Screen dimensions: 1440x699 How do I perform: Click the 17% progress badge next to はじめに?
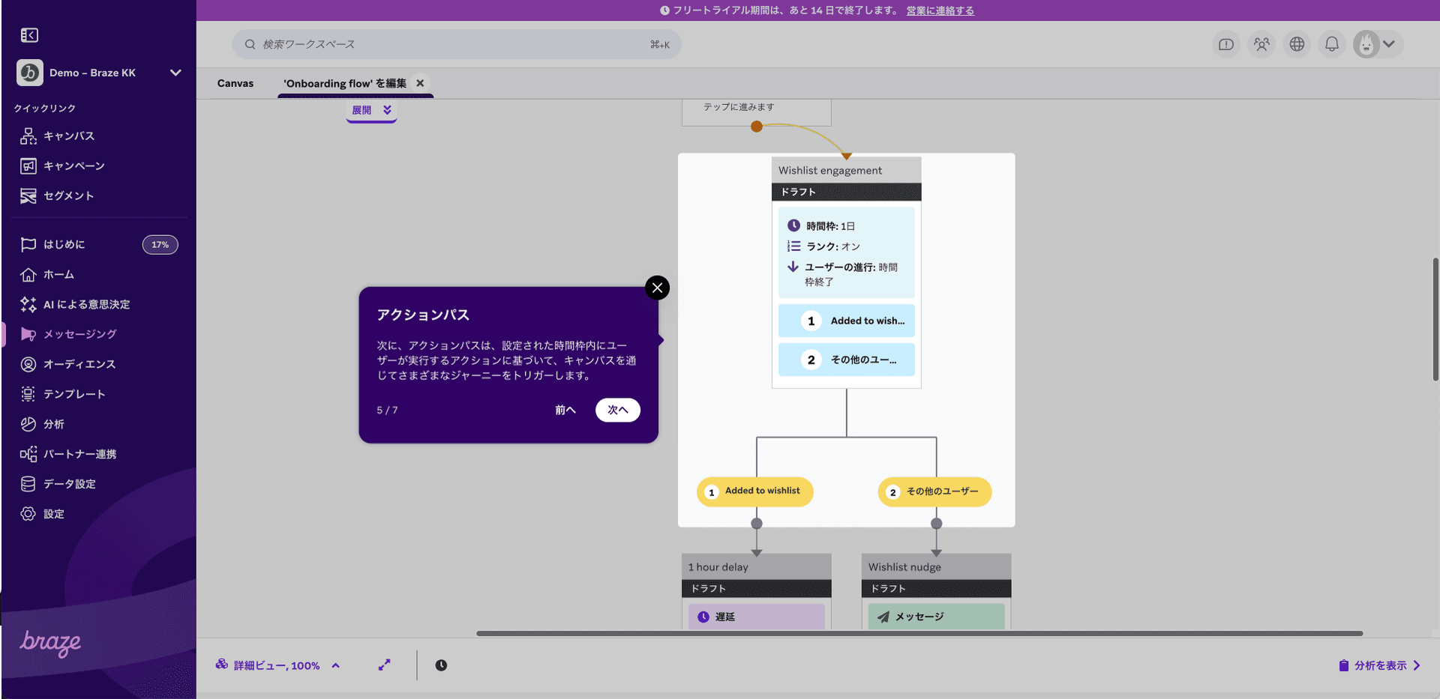tap(160, 244)
